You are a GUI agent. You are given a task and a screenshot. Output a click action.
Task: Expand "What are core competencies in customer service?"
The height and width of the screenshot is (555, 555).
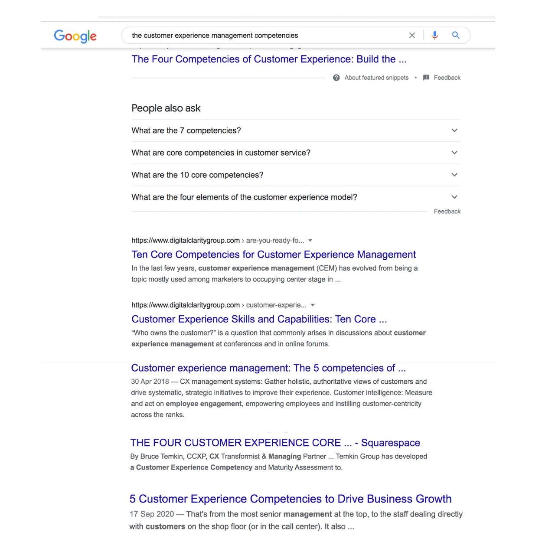point(296,153)
